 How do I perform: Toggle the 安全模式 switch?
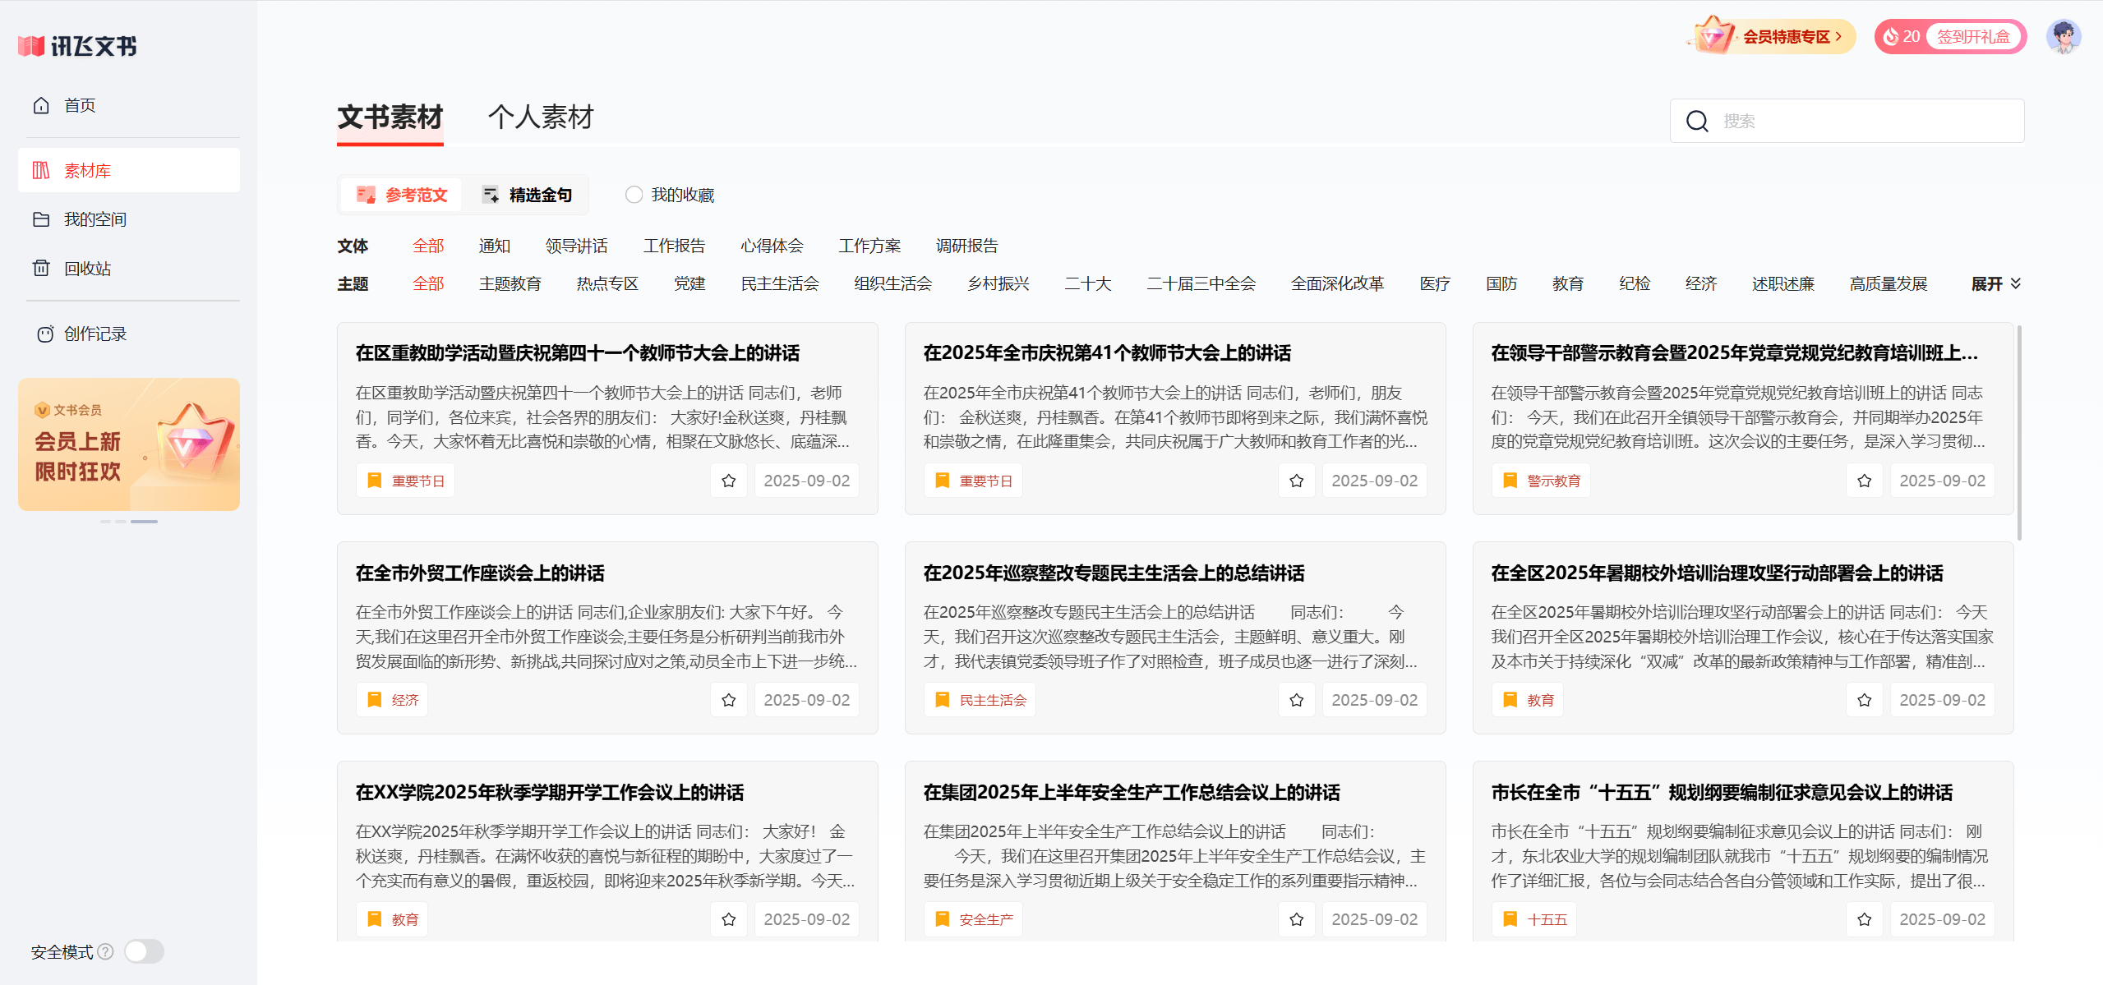pyautogui.click(x=144, y=950)
